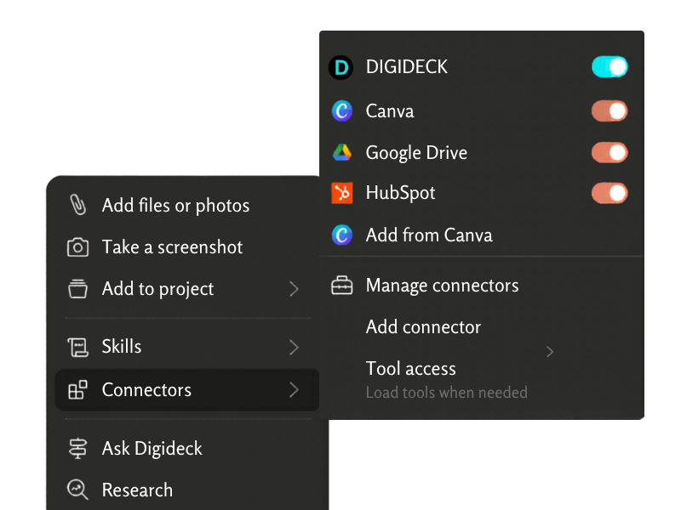This screenshot has height=510, width=681.
Task: Select the Connectors menu entry
Action: coord(186,390)
